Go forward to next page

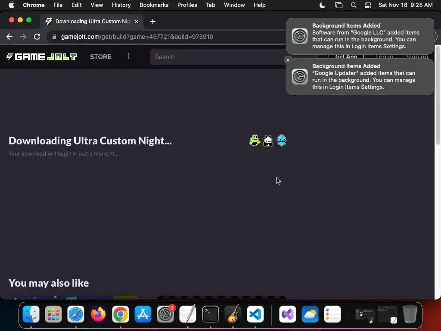[23, 37]
